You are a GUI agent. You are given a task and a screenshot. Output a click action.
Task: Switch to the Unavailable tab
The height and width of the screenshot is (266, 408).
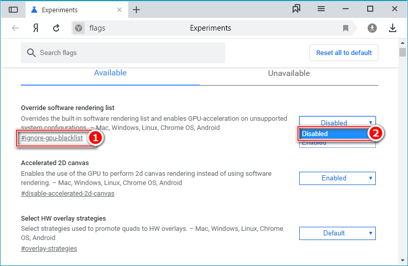pos(289,73)
